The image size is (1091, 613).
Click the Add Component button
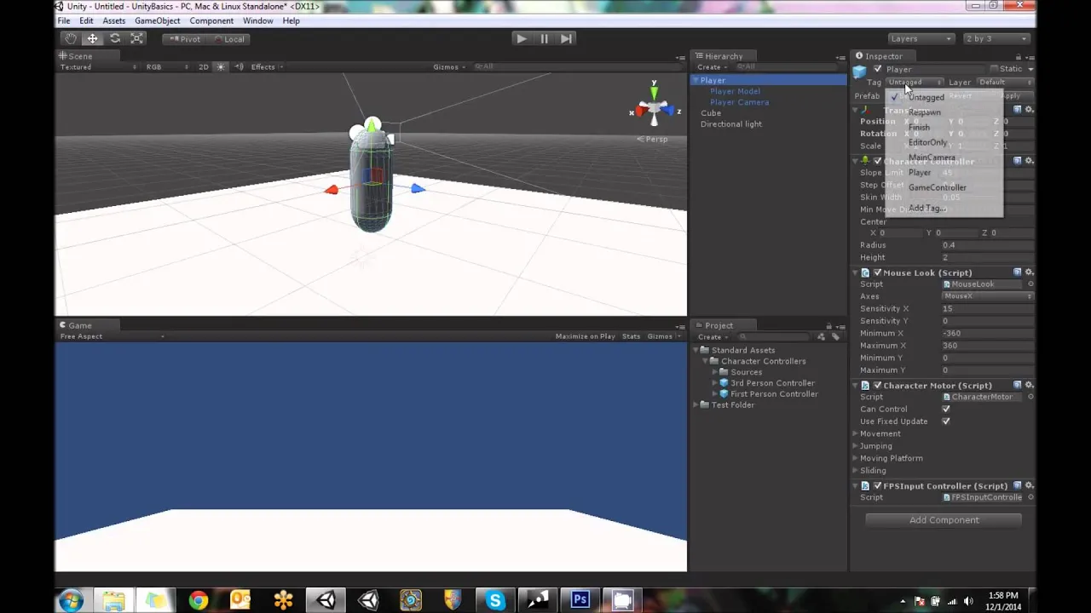pos(944,520)
